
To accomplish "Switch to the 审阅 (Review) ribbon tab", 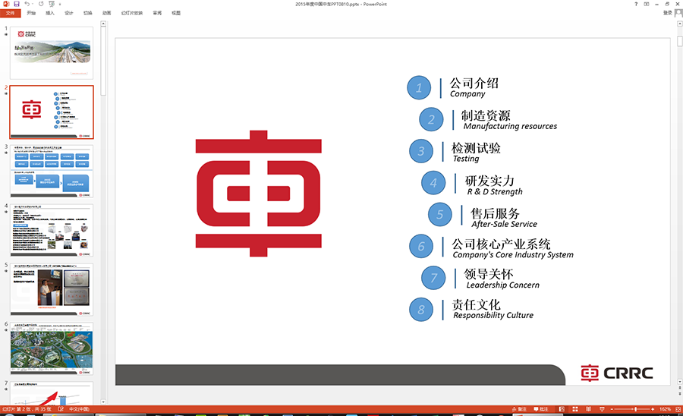I will (x=157, y=13).
